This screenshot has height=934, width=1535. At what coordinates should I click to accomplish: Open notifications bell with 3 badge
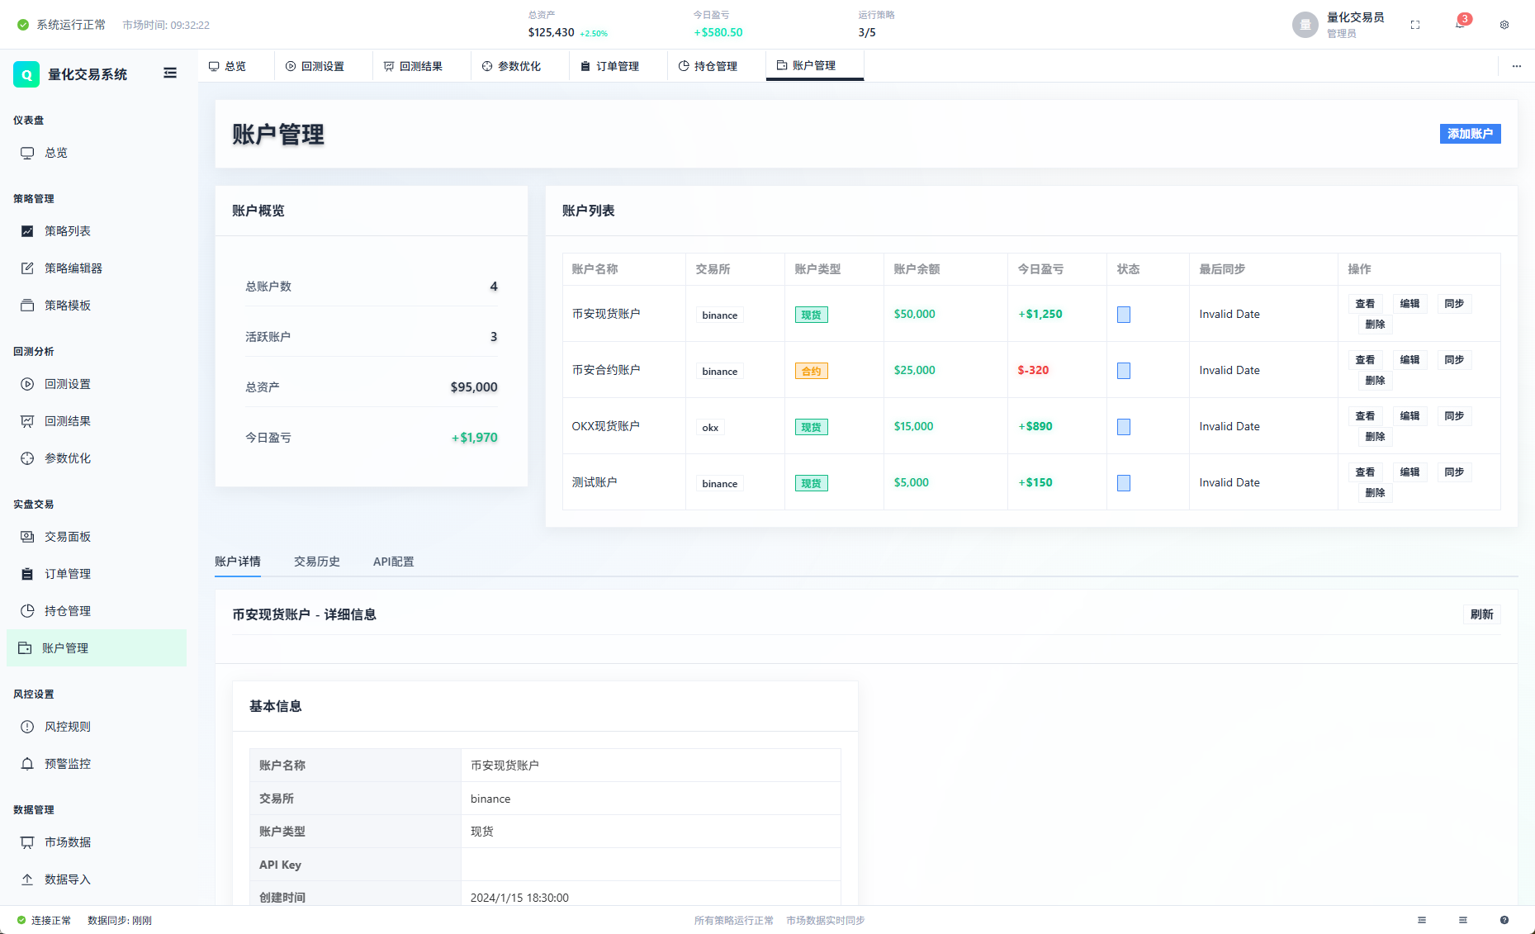click(1461, 24)
